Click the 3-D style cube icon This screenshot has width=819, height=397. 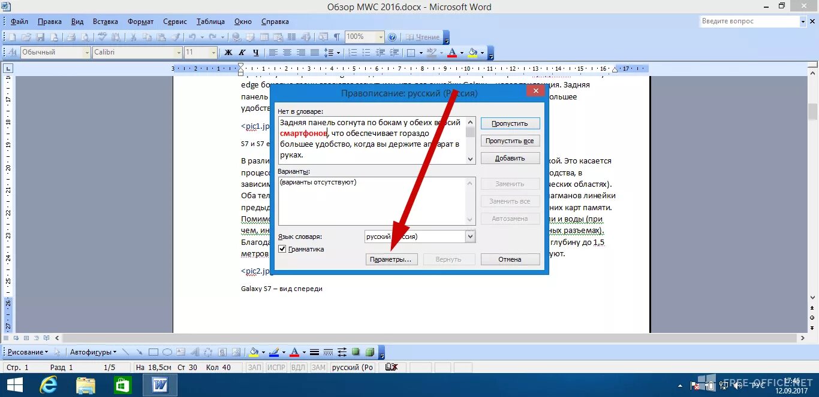pyautogui.click(x=370, y=352)
